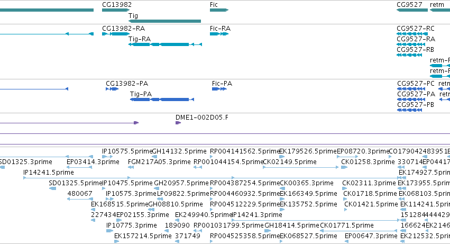The image size is (450, 244).
Task: Select EST IP10575.5prime
Action: (127, 151)
